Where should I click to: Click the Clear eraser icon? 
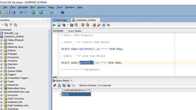(99, 25)
